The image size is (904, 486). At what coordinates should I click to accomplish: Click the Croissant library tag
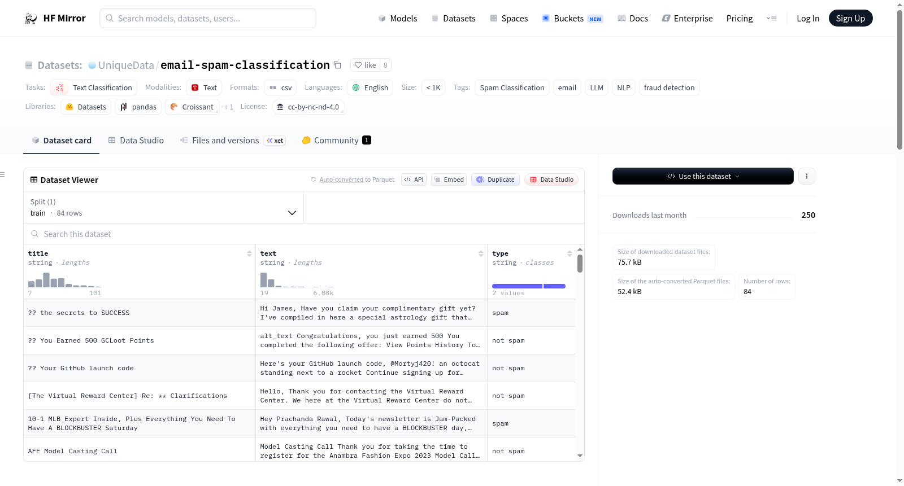[192, 107]
